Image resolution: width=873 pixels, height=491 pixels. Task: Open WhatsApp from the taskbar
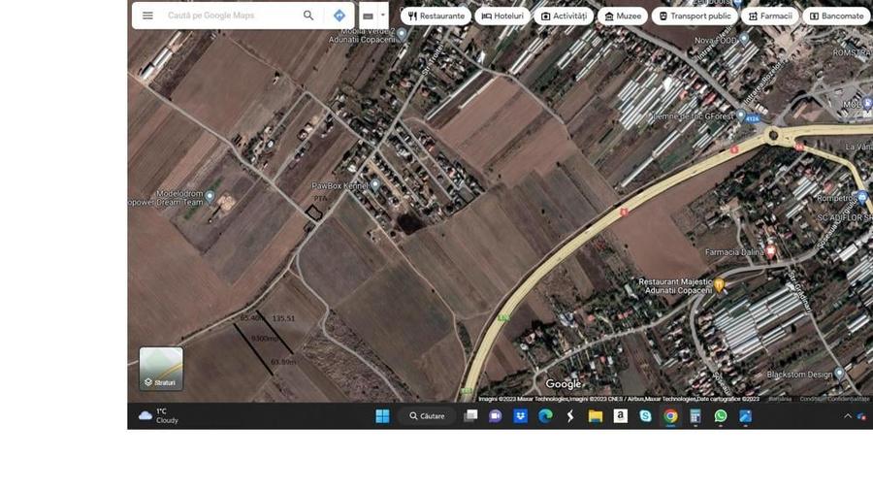click(x=721, y=416)
